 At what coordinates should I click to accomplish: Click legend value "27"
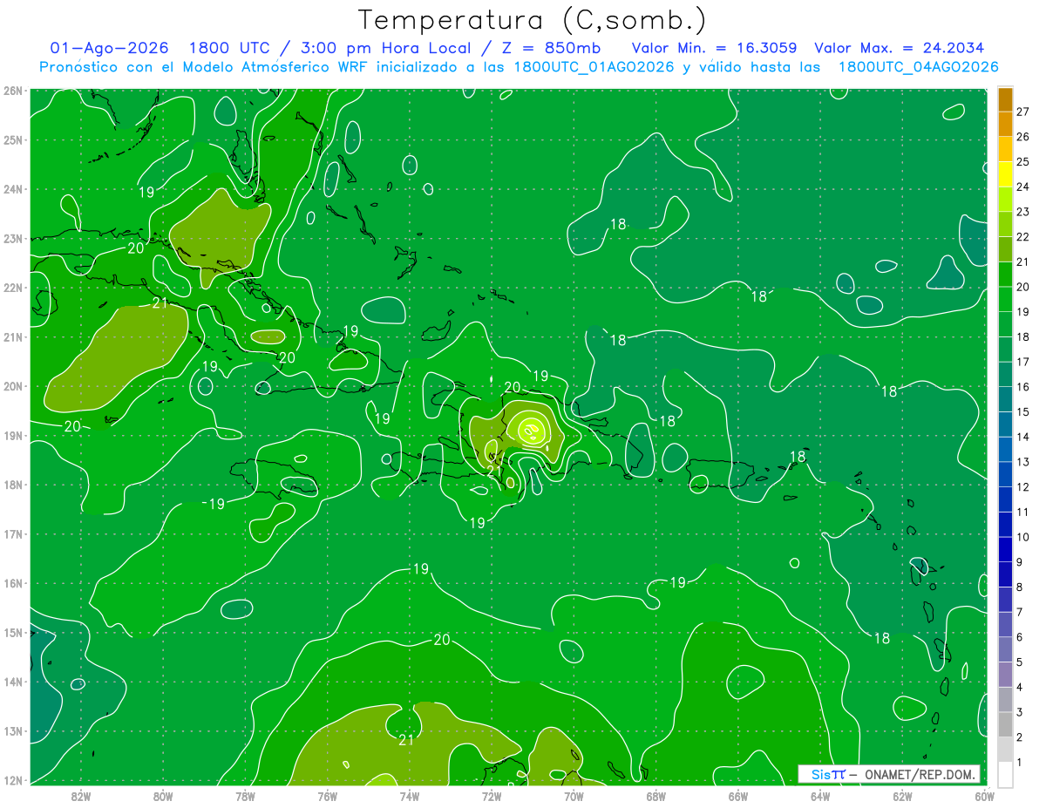1022,111
